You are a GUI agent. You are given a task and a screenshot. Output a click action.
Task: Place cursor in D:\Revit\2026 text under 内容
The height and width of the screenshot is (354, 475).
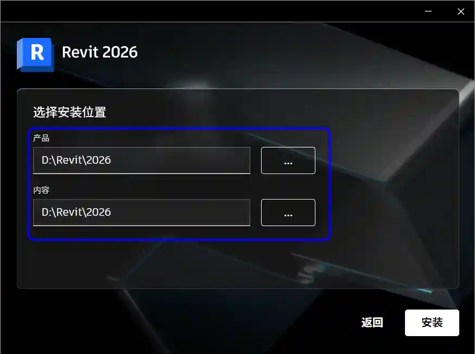[x=77, y=212]
